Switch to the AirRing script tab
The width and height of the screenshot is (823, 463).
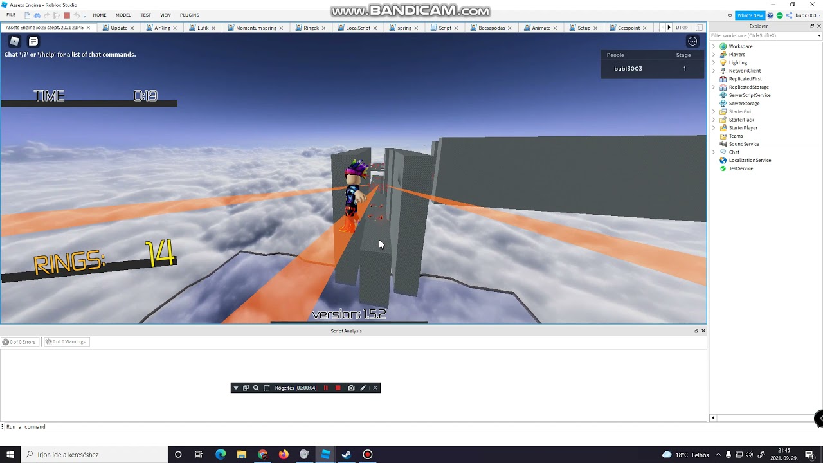pyautogui.click(x=163, y=28)
